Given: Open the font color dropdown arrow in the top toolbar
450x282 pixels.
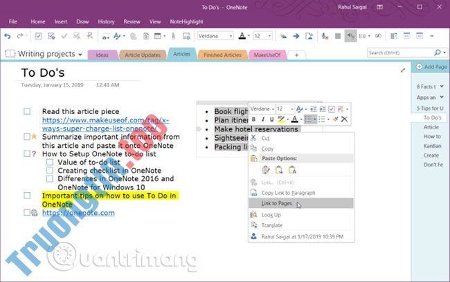Looking at the screenshot, I should 249,36.
